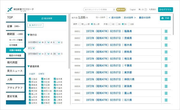180x110 pixels.
Task: Uncheck the 青森県 checkbox
Action: 42,79
